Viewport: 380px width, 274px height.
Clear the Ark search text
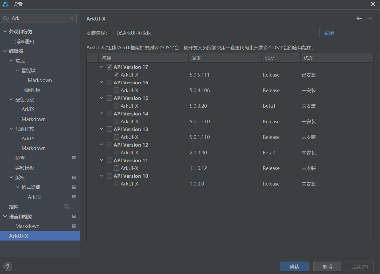(71, 18)
